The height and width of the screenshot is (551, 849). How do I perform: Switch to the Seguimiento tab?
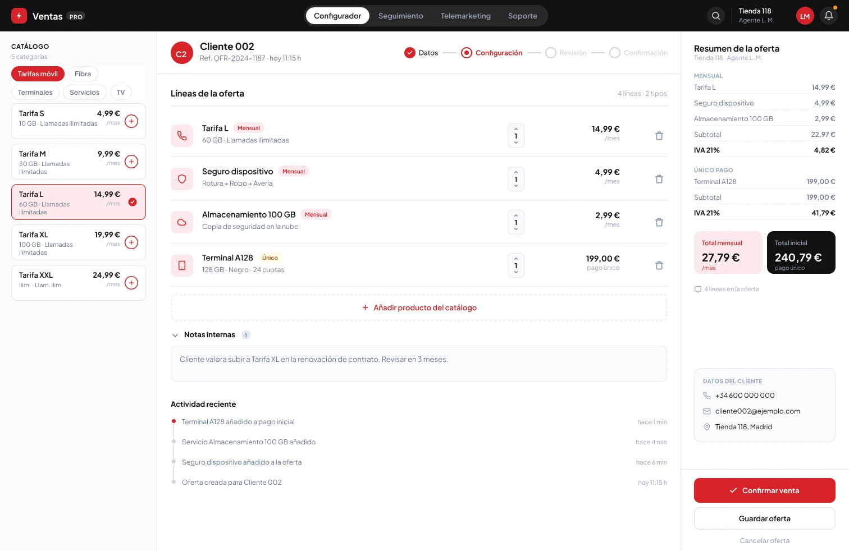coord(401,16)
